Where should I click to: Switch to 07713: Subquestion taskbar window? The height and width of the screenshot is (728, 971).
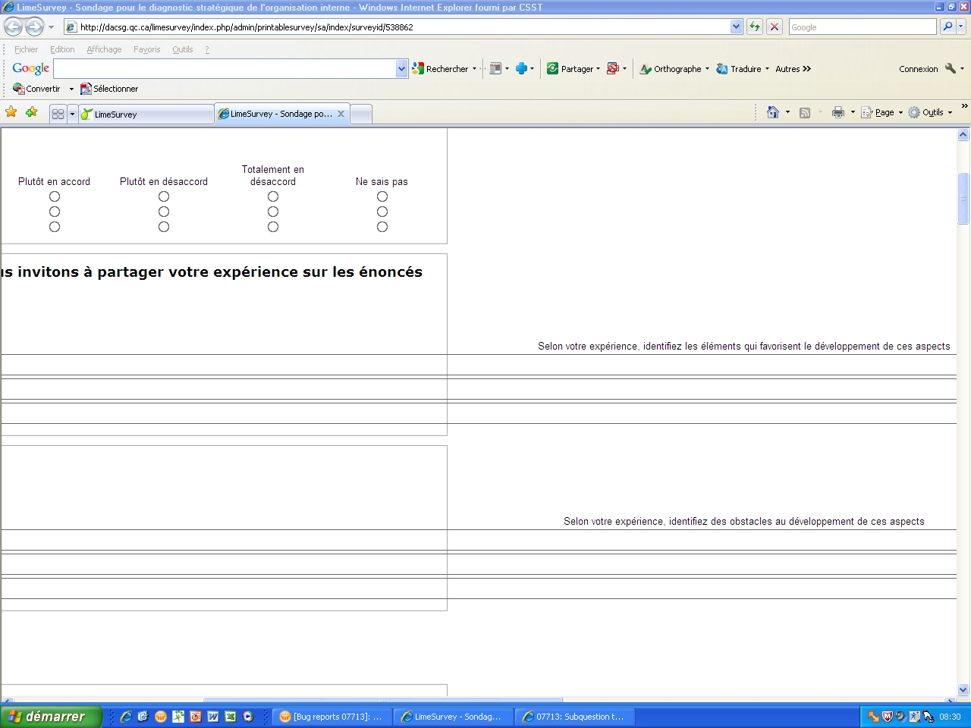(x=574, y=717)
